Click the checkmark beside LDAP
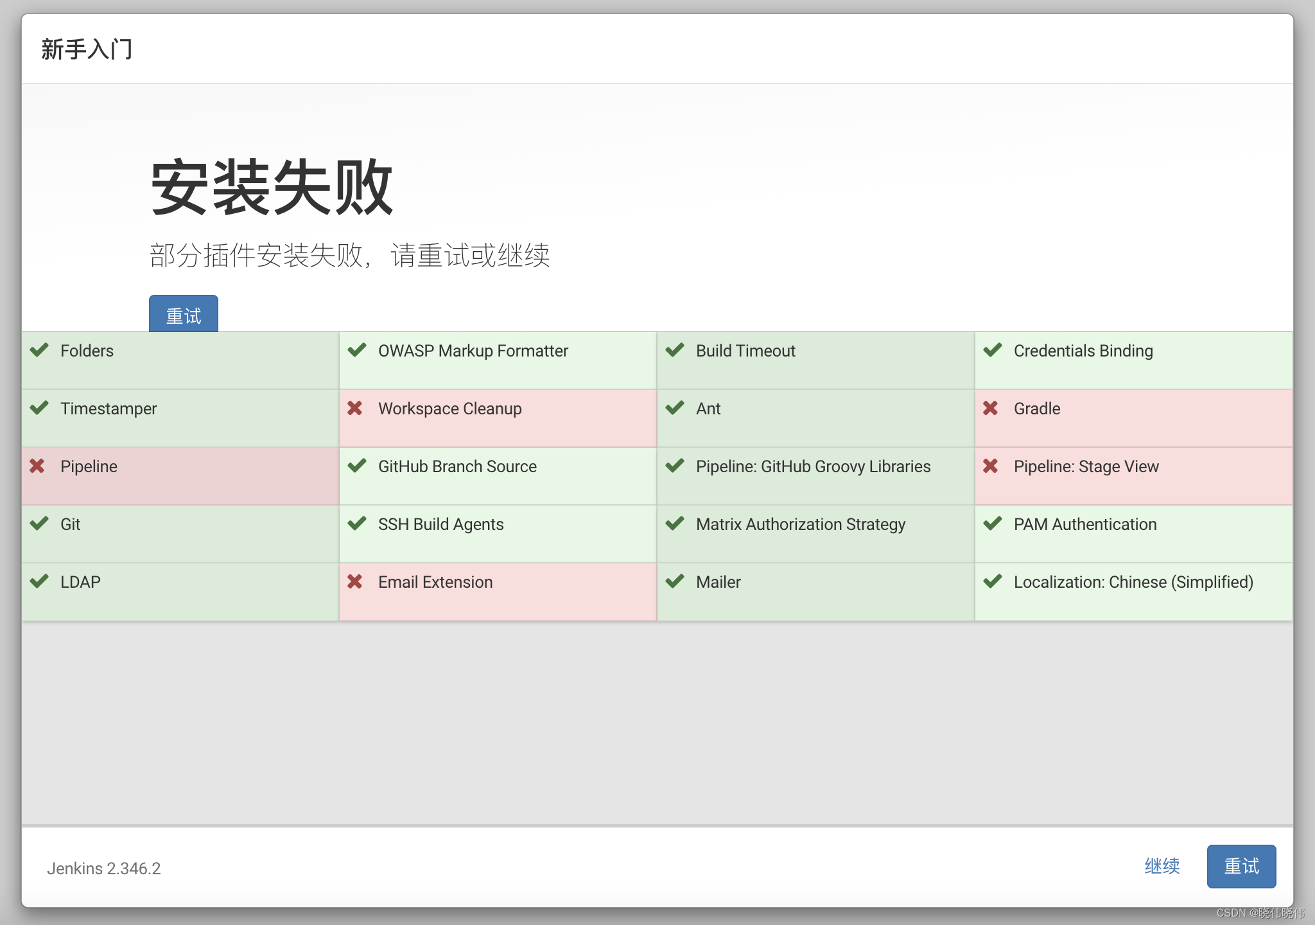Image resolution: width=1315 pixels, height=925 pixels. point(39,581)
